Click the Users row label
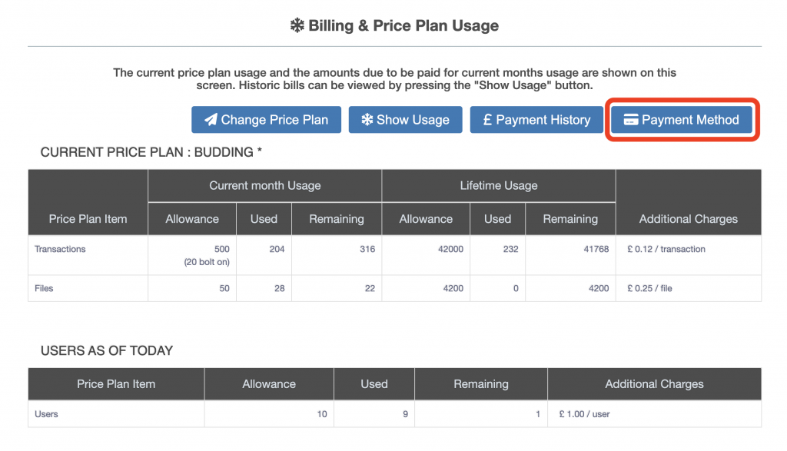The width and height of the screenshot is (787, 451). point(46,414)
